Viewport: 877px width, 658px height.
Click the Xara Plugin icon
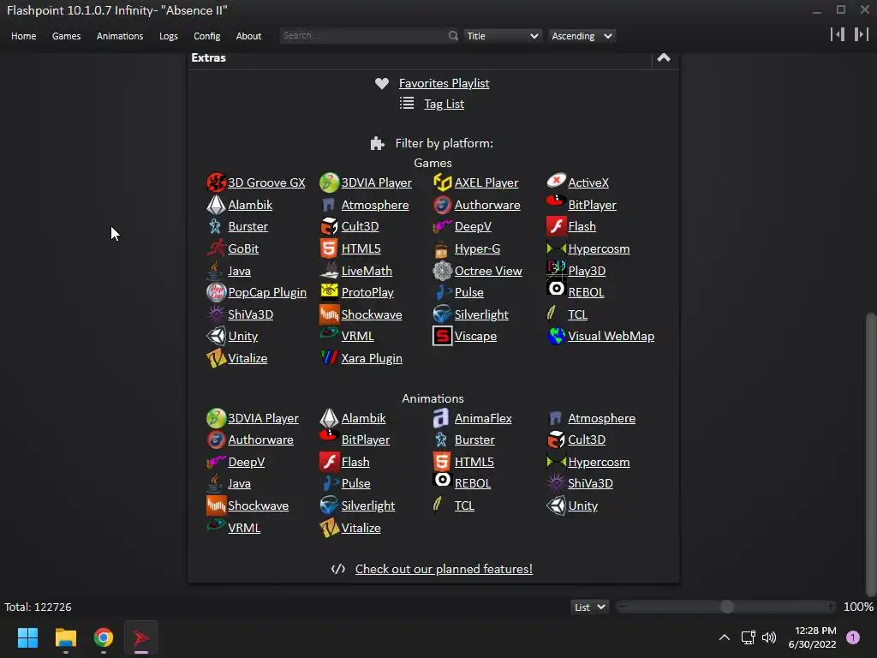329,357
